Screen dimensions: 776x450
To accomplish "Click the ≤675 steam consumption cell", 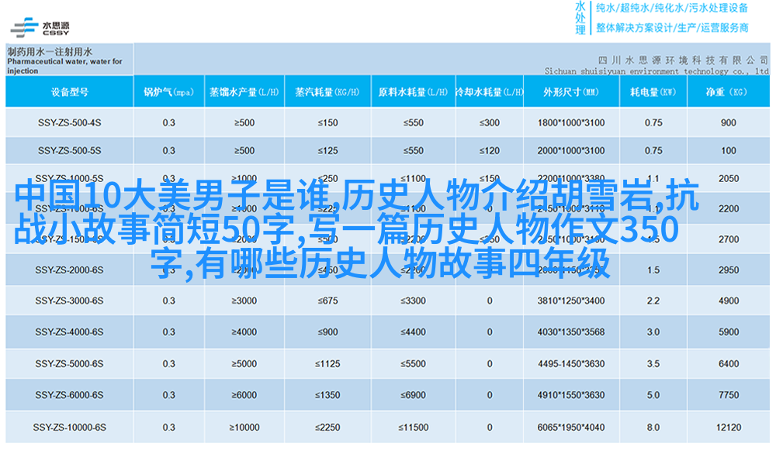I will (x=327, y=301).
